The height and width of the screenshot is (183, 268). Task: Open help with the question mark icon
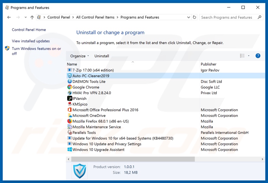[x=258, y=56]
